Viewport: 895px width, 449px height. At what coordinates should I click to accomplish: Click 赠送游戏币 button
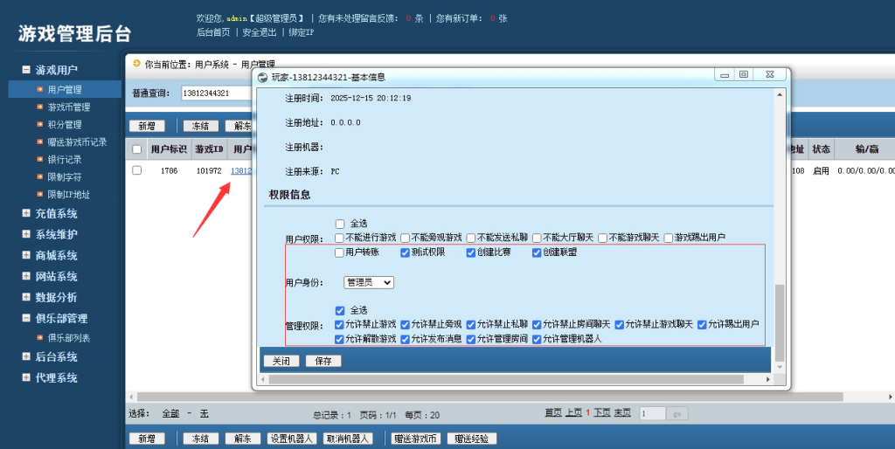pyautogui.click(x=415, y=439)
